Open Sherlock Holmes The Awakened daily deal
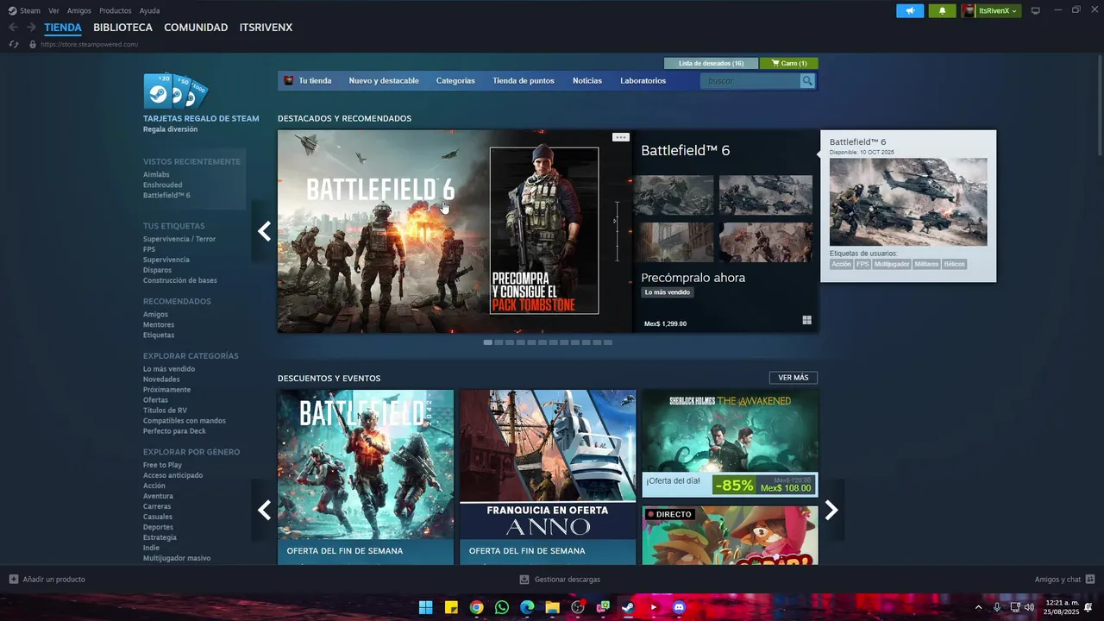The image size is (1104, 621). [x=730, y=443]
